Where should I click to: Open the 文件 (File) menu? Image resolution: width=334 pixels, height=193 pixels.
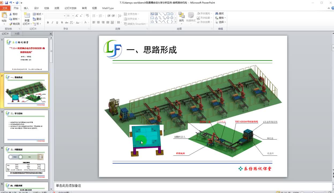pyautogui.click(x=5, y=8)
